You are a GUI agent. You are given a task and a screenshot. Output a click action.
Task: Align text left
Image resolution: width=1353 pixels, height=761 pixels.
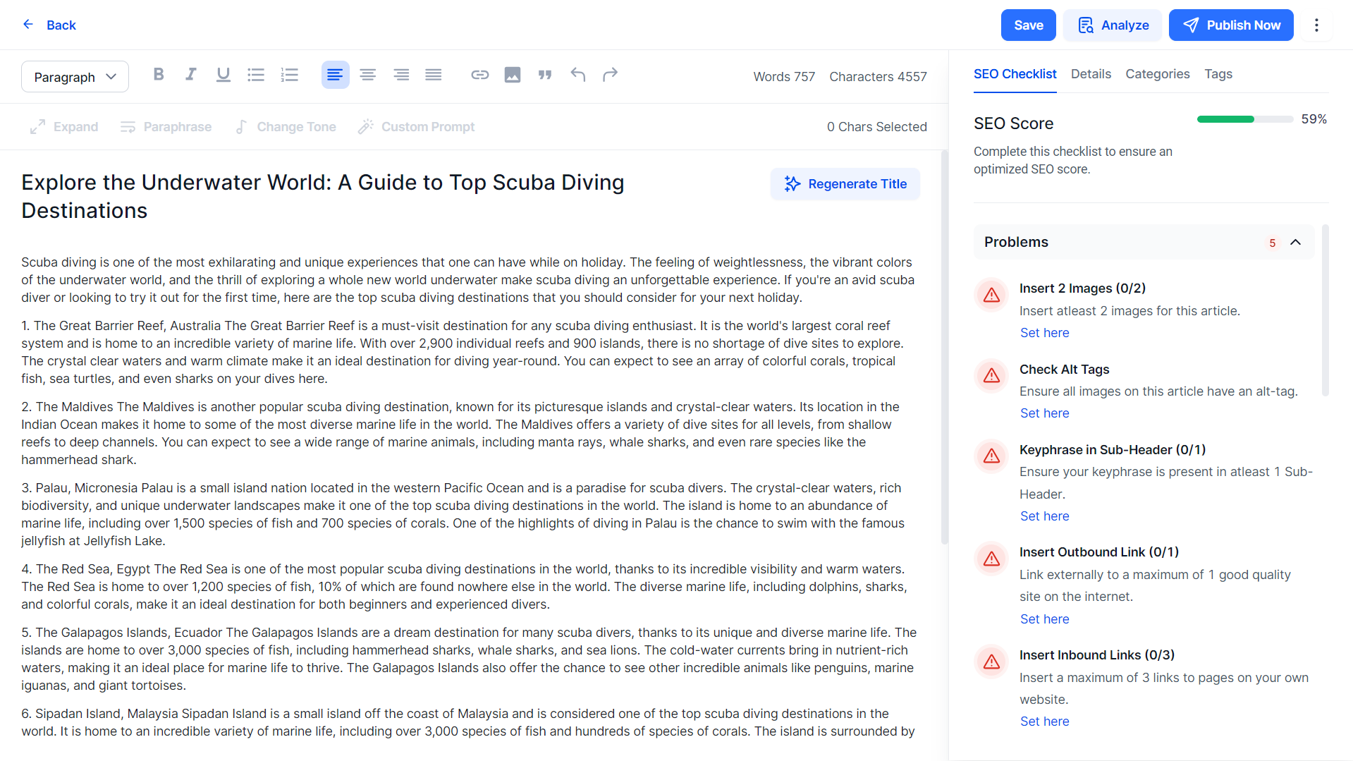(335, 75)
